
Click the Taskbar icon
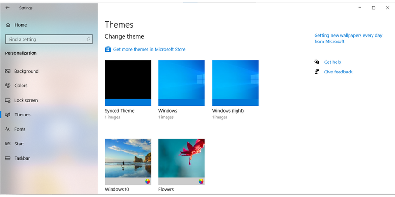coord(8,158)
